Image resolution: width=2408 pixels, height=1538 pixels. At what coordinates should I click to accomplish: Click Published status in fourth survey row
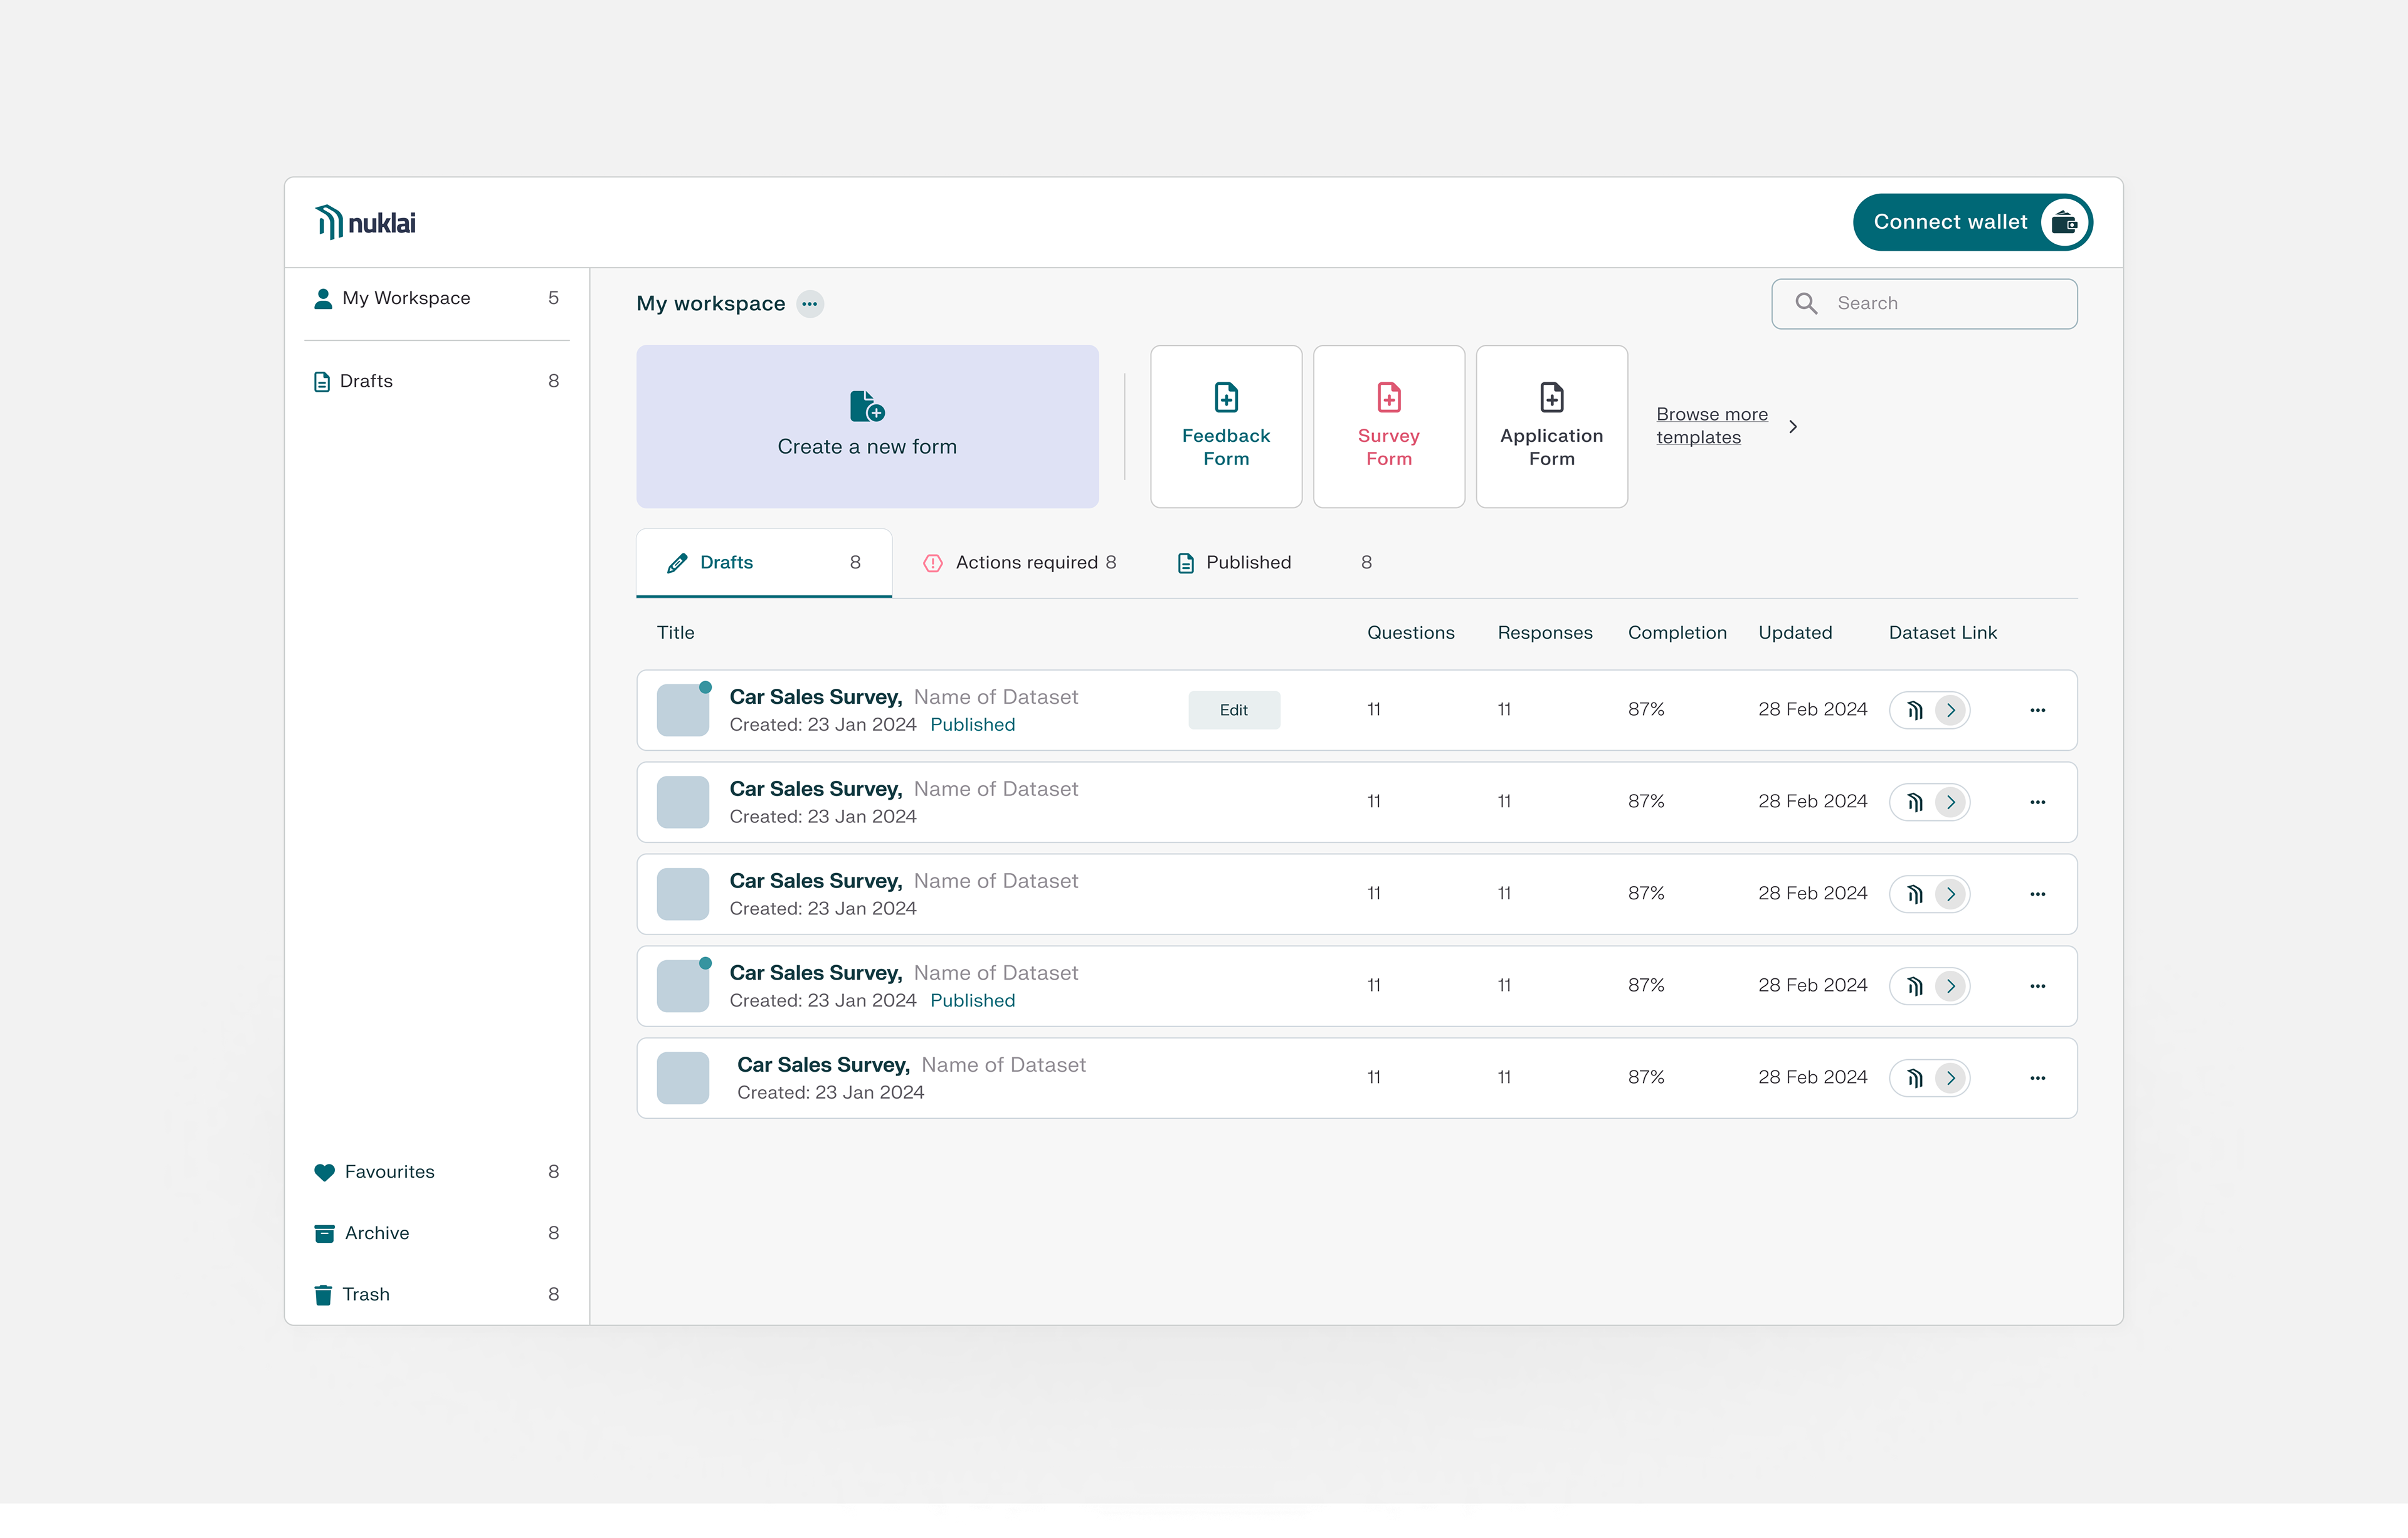click(972, 1002)
